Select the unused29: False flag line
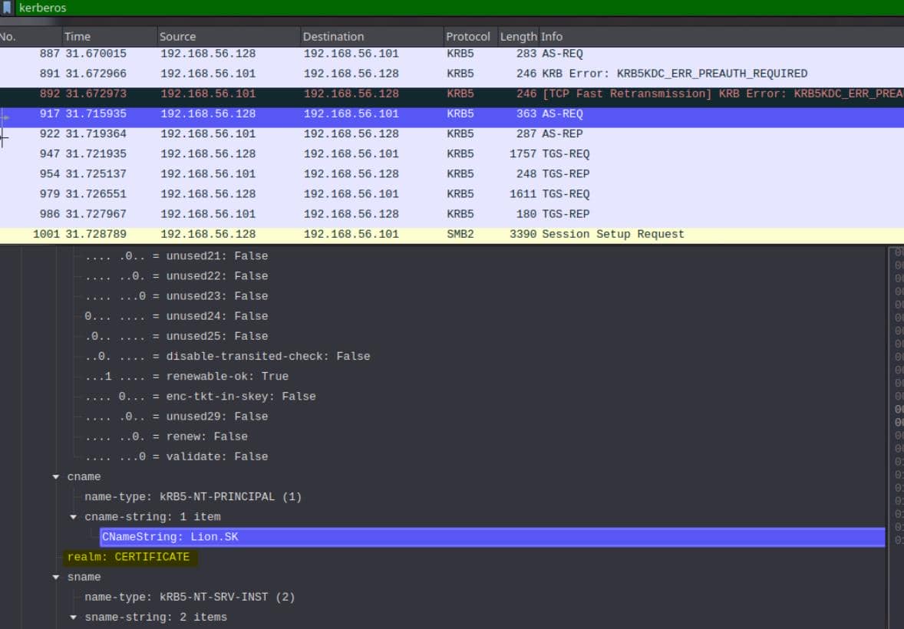904x629 pixels. pos(177,417)
